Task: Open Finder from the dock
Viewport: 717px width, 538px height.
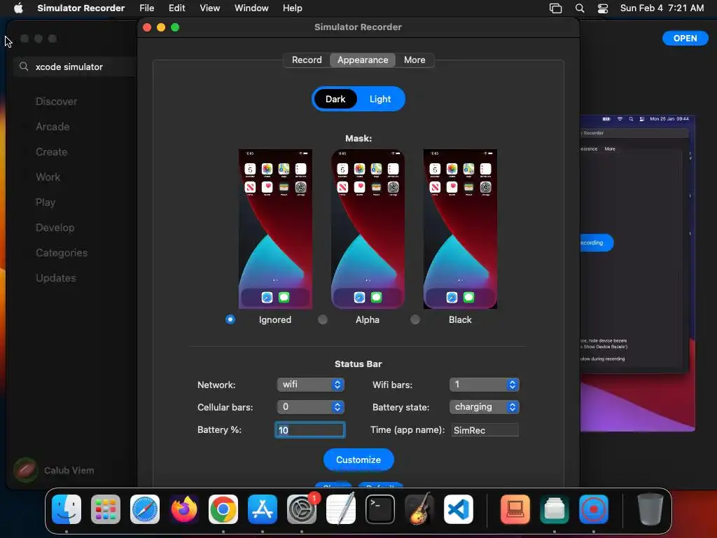Action: pos(67,509)
